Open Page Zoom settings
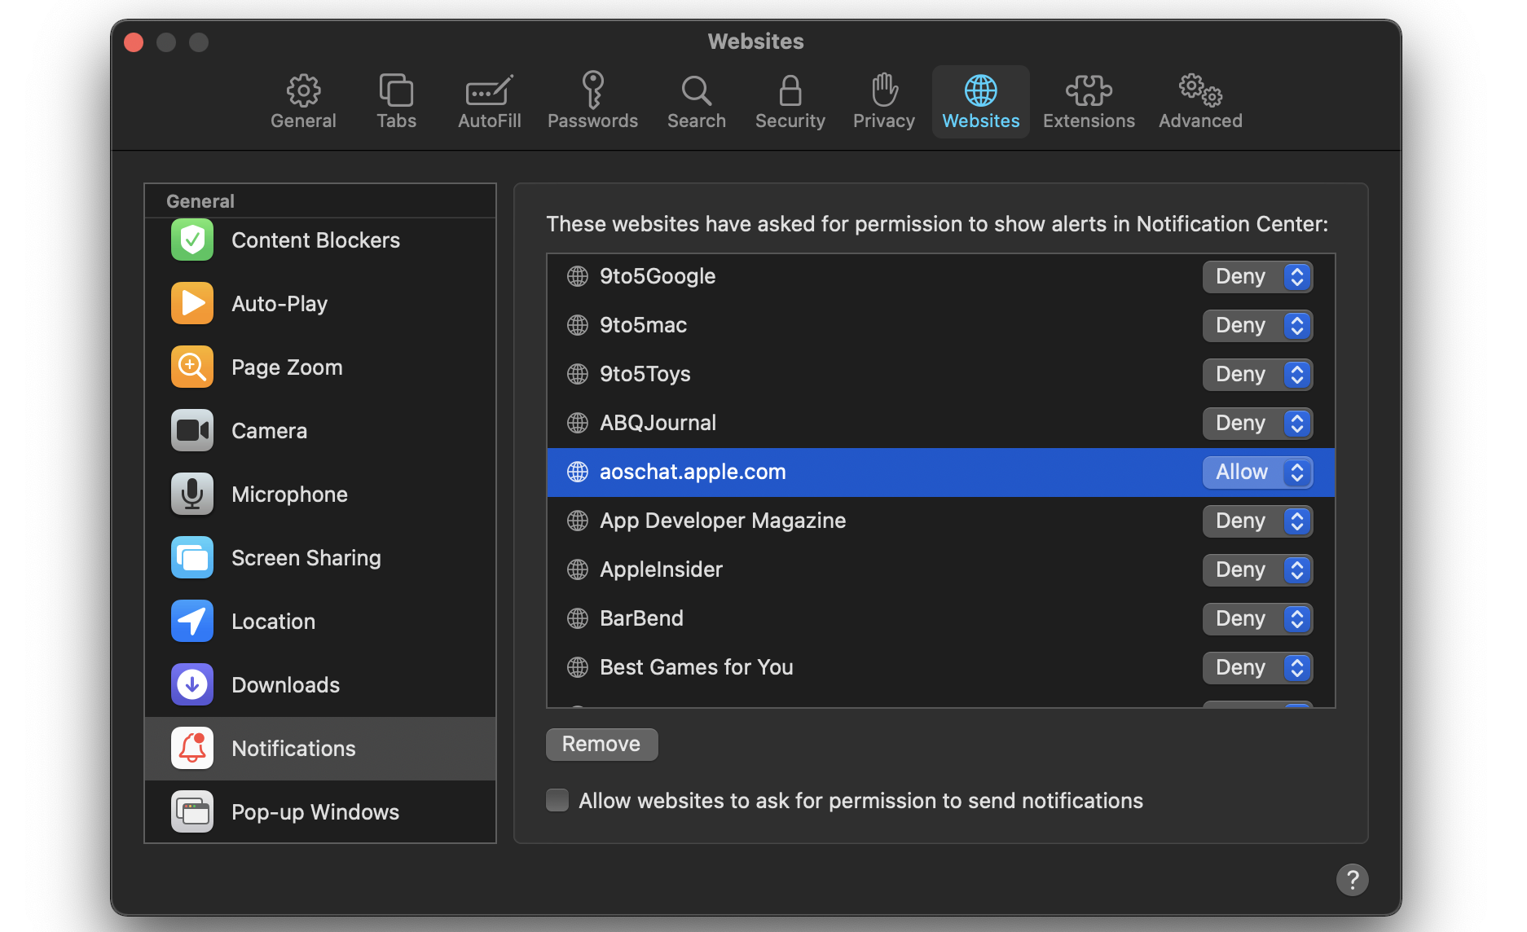1527x932 pixels. pos(286,367)
